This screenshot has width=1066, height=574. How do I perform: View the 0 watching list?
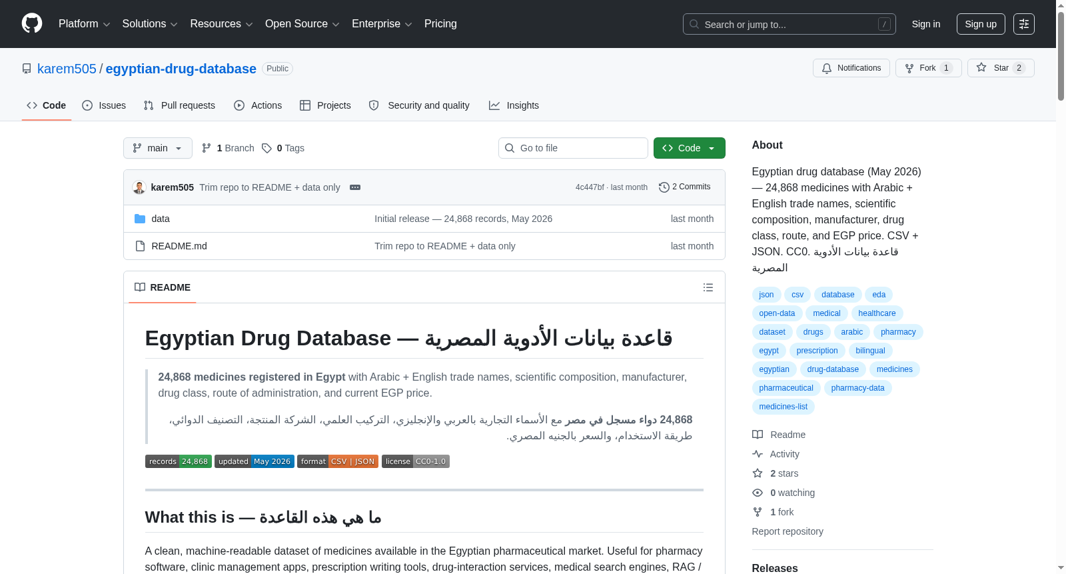click(784, 493)
